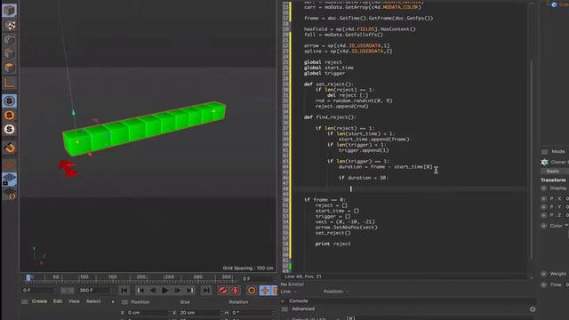The image size is (569, 320).
Task: Toggle the P . X parameter animation dot
Action: pyautogui.click(x=543, y=199)
